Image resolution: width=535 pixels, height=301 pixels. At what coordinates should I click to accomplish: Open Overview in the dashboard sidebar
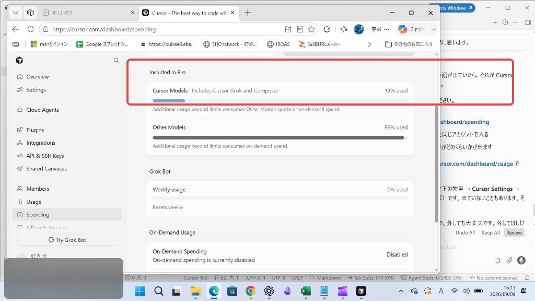[67, 77]
